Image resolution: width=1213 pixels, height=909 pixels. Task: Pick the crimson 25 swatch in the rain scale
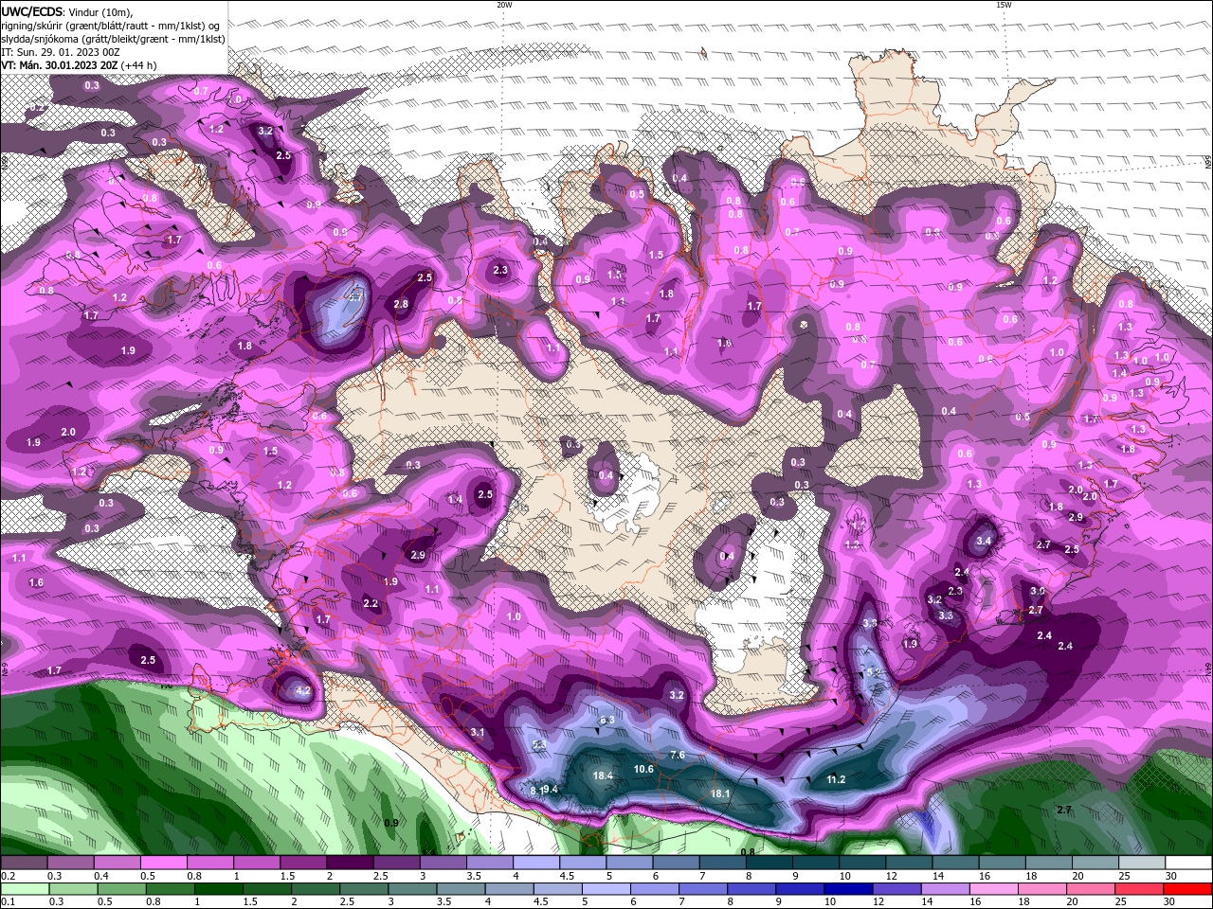pos(1140,889)
